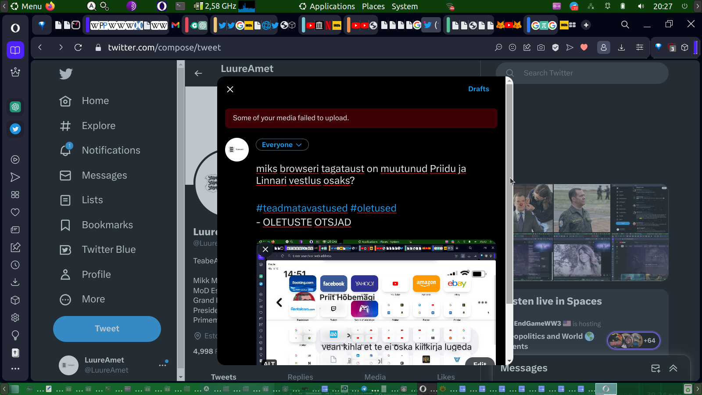Open the terminal launcher in top panel
Screen dimensions: 702x395
click(x=180, y=6)
